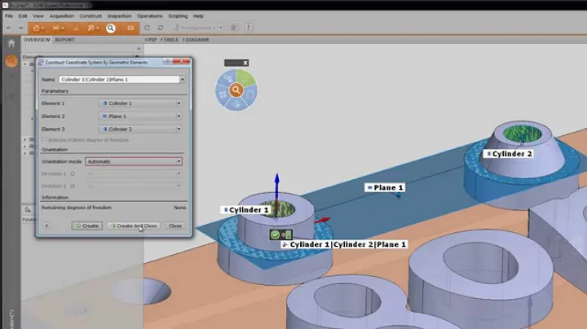Select the magnifier inspection icon in orange toolbar
587x329 pixels.
tap(111, 28)
